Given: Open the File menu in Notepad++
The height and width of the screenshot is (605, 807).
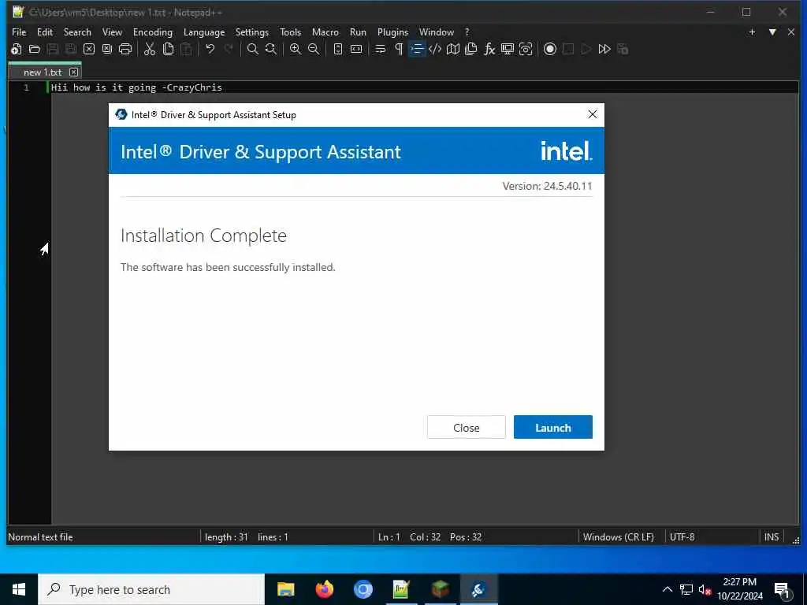Looking at the screenshot, I should (19, 32).
